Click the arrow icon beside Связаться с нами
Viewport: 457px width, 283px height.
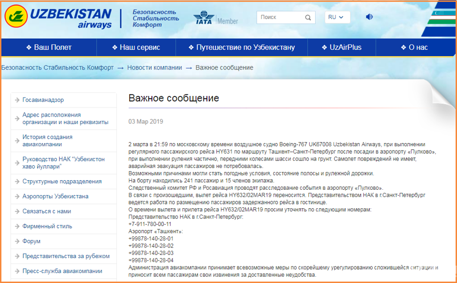[17, 211]
